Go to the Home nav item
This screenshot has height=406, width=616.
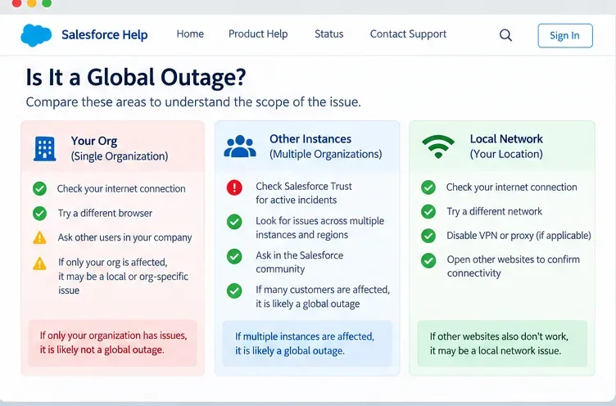(x=190, y=34)
